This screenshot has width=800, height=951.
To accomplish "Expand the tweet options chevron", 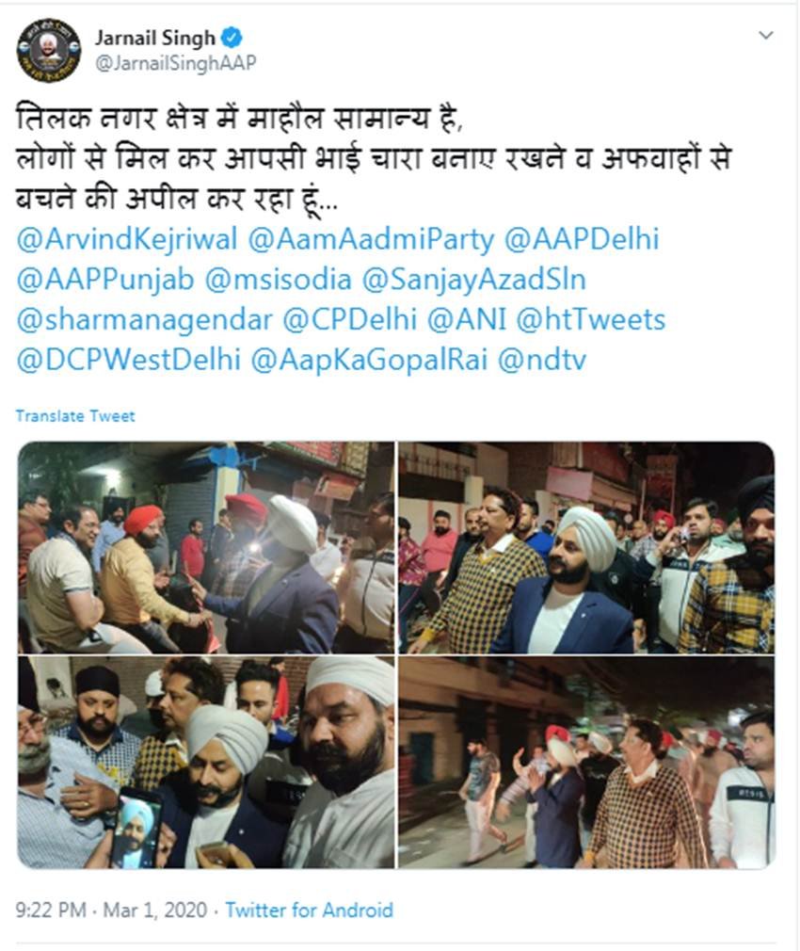I will (x=766, y=35).
